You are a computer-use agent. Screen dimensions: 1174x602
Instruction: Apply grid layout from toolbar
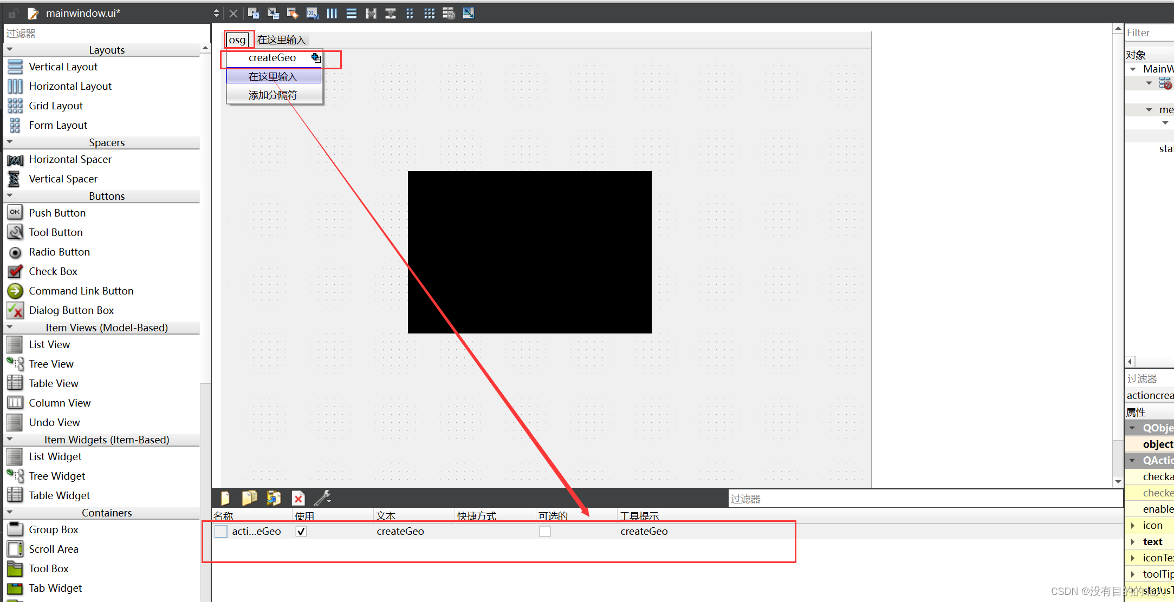pos(429,13)
